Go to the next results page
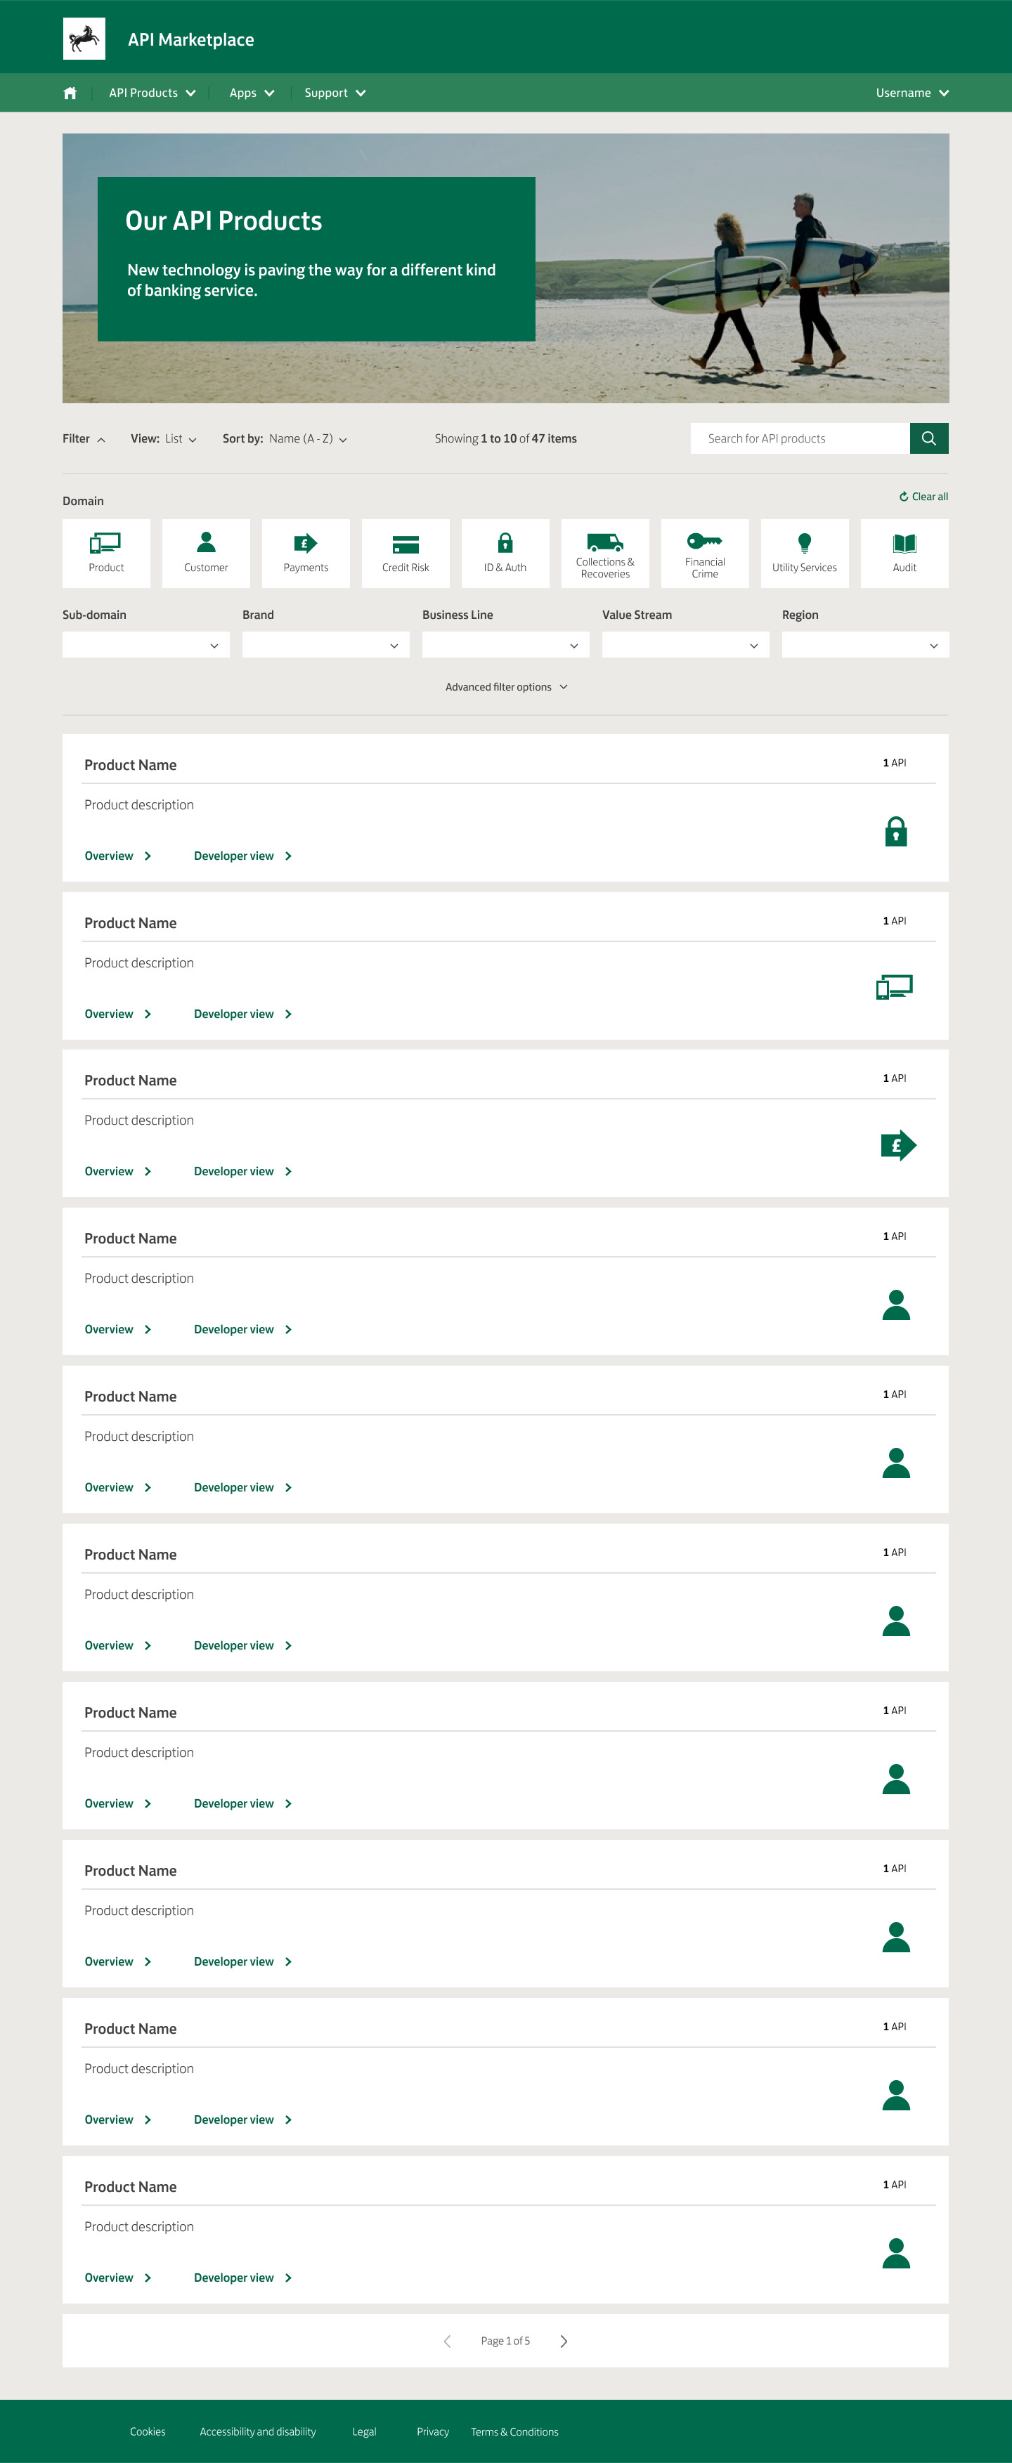1012x2463 pixels. pos(564,2341)
